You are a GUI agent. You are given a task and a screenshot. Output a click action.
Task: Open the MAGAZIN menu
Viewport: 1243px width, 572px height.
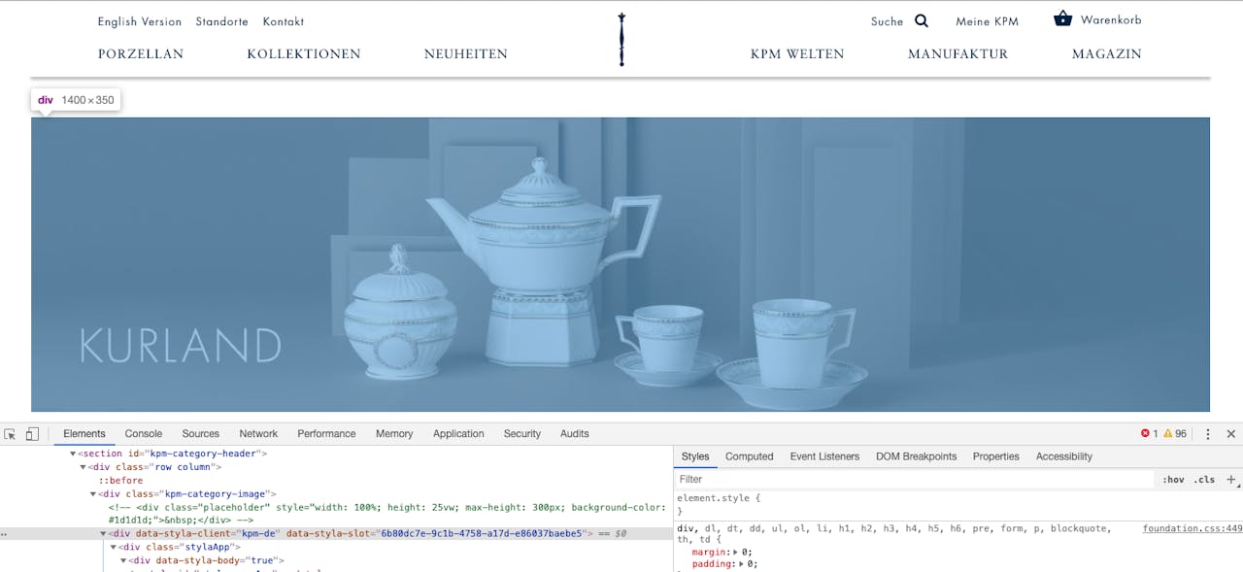click(1107, 54)
